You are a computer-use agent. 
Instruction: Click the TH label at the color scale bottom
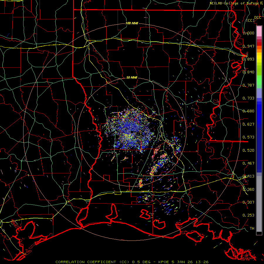pyautogui.click(x=252, y=229)
